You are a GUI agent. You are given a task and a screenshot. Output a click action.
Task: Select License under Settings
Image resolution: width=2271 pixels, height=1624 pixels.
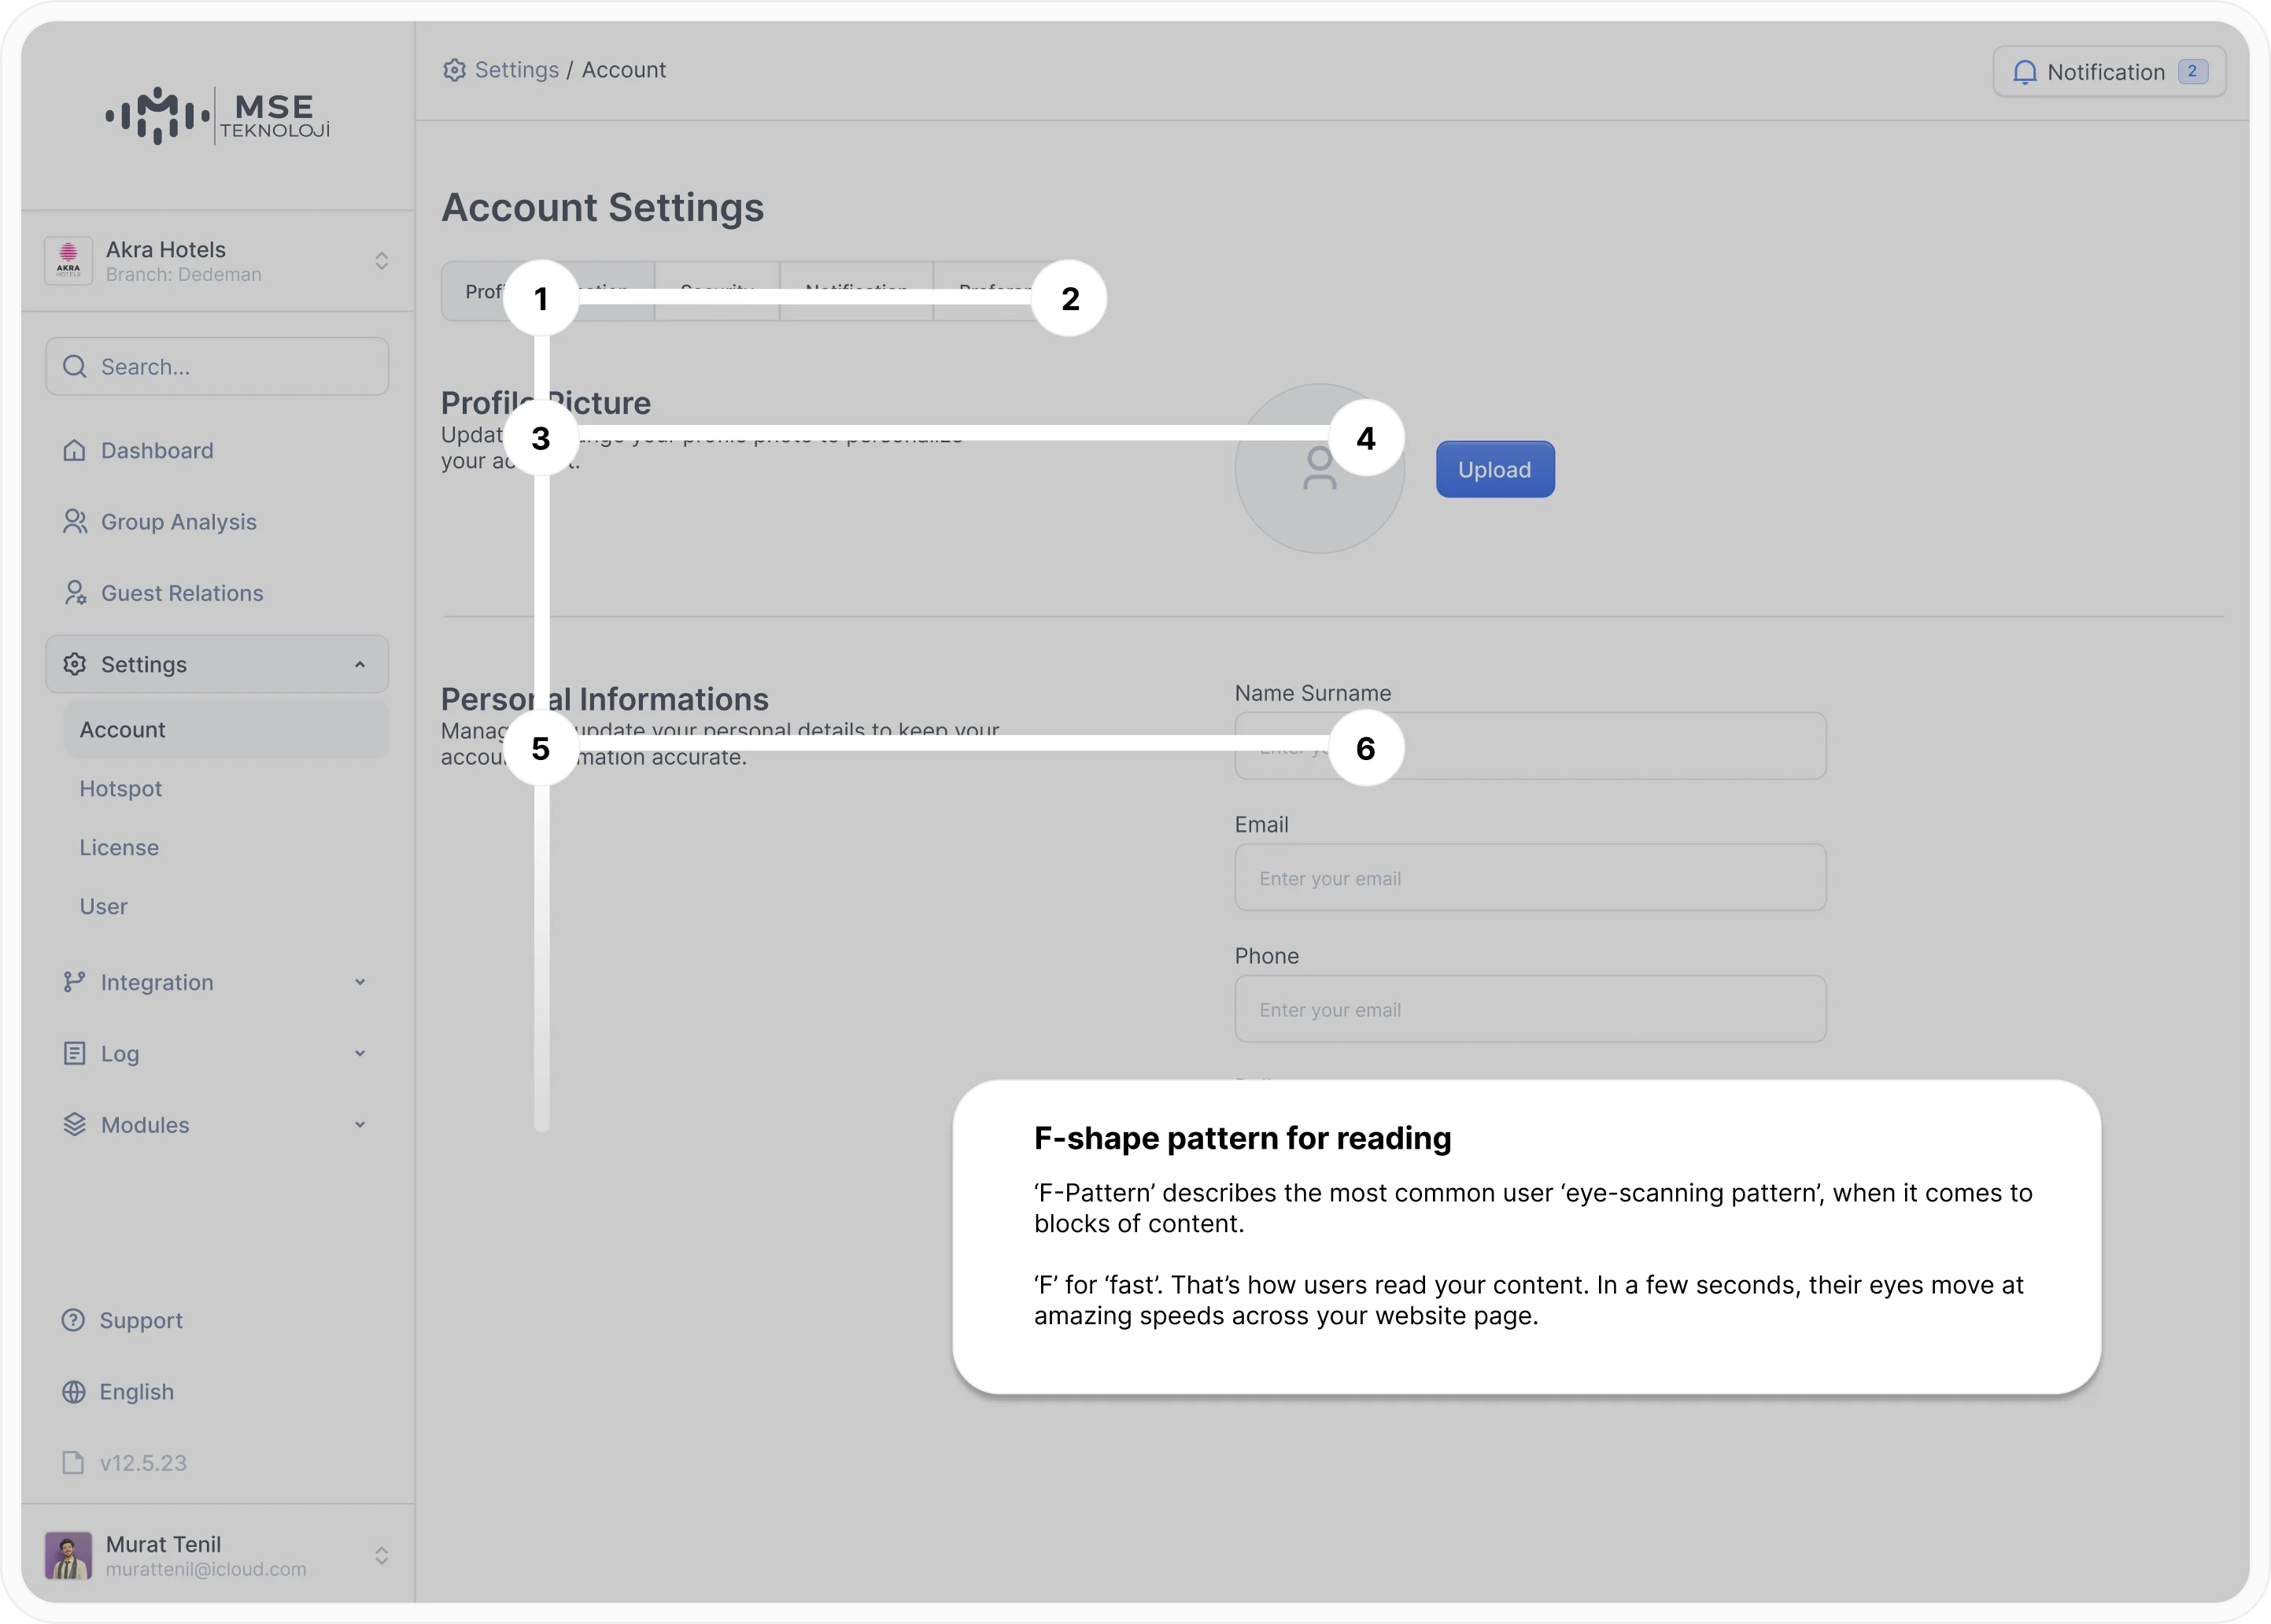click(119, 848)
